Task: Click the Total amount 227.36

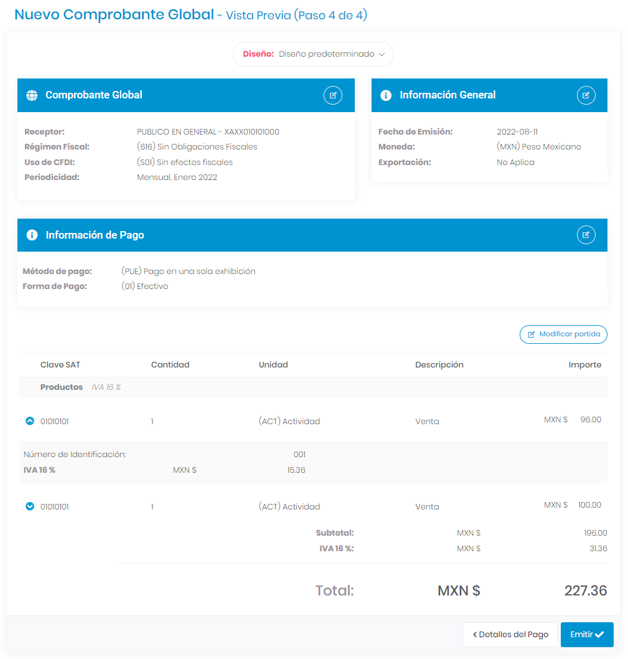Action: click(586, 590)
